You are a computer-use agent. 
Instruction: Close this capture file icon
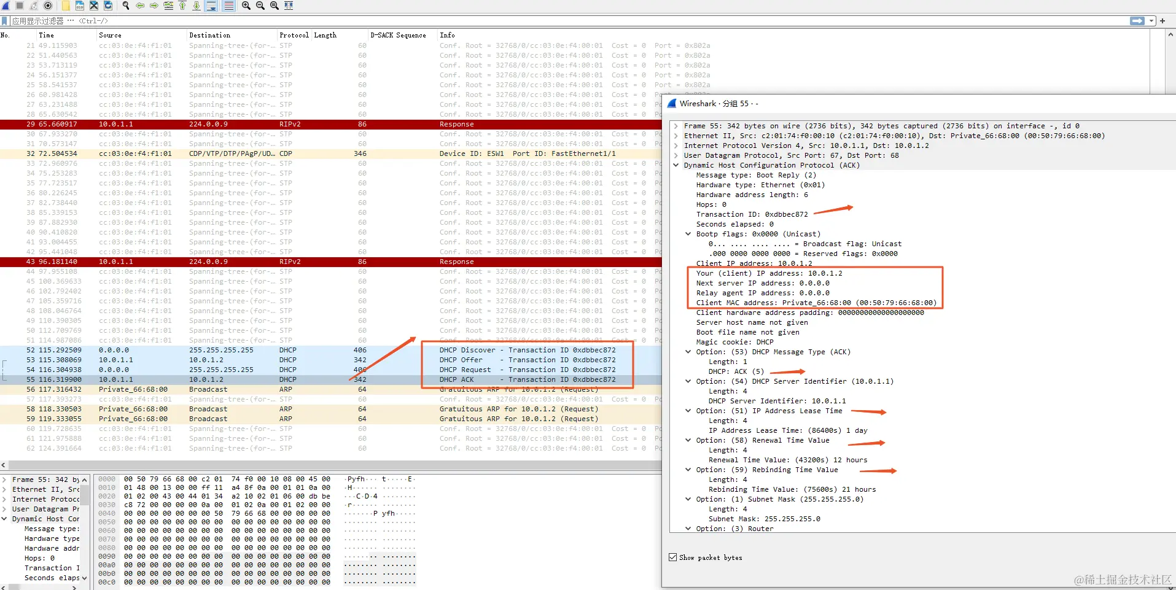pyautogui.click(x=94, y=6)
